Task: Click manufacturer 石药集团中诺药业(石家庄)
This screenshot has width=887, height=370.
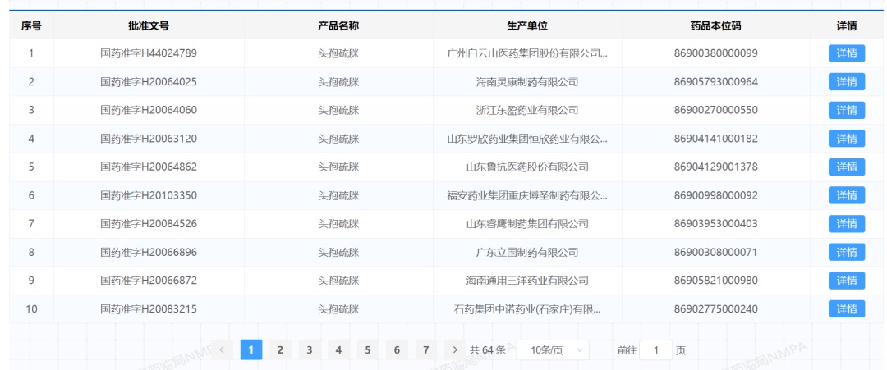Action: point(527,309)
